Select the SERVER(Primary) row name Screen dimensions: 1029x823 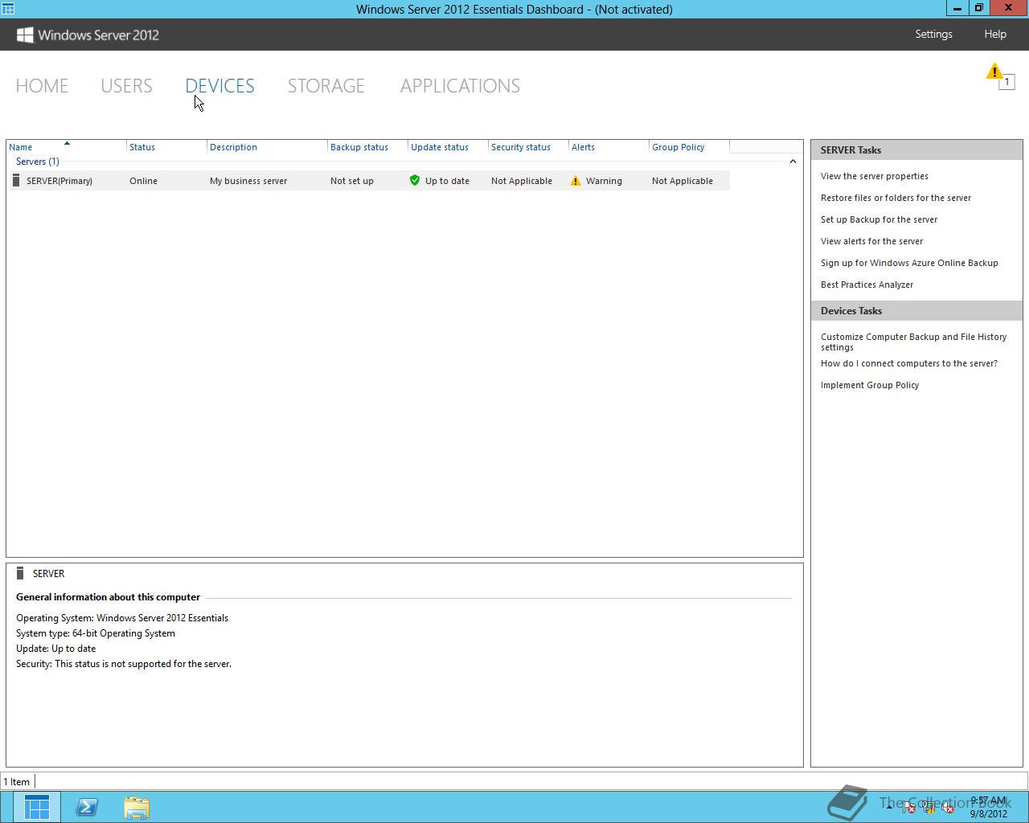pos(59,181)
